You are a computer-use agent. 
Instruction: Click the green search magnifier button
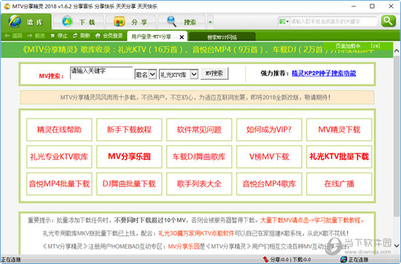pyautogui.click(x=388, y=21)
